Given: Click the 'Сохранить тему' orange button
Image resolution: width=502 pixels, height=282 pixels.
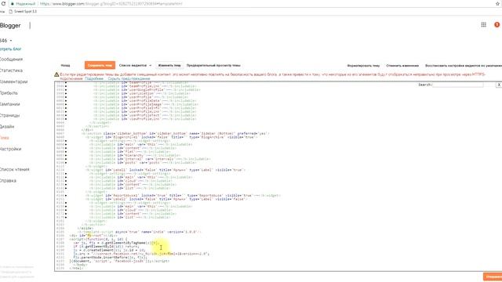Looking at the screenshot, I should click(x=100, y=65).
